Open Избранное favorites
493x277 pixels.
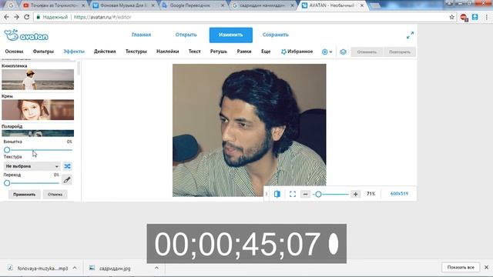297,52
